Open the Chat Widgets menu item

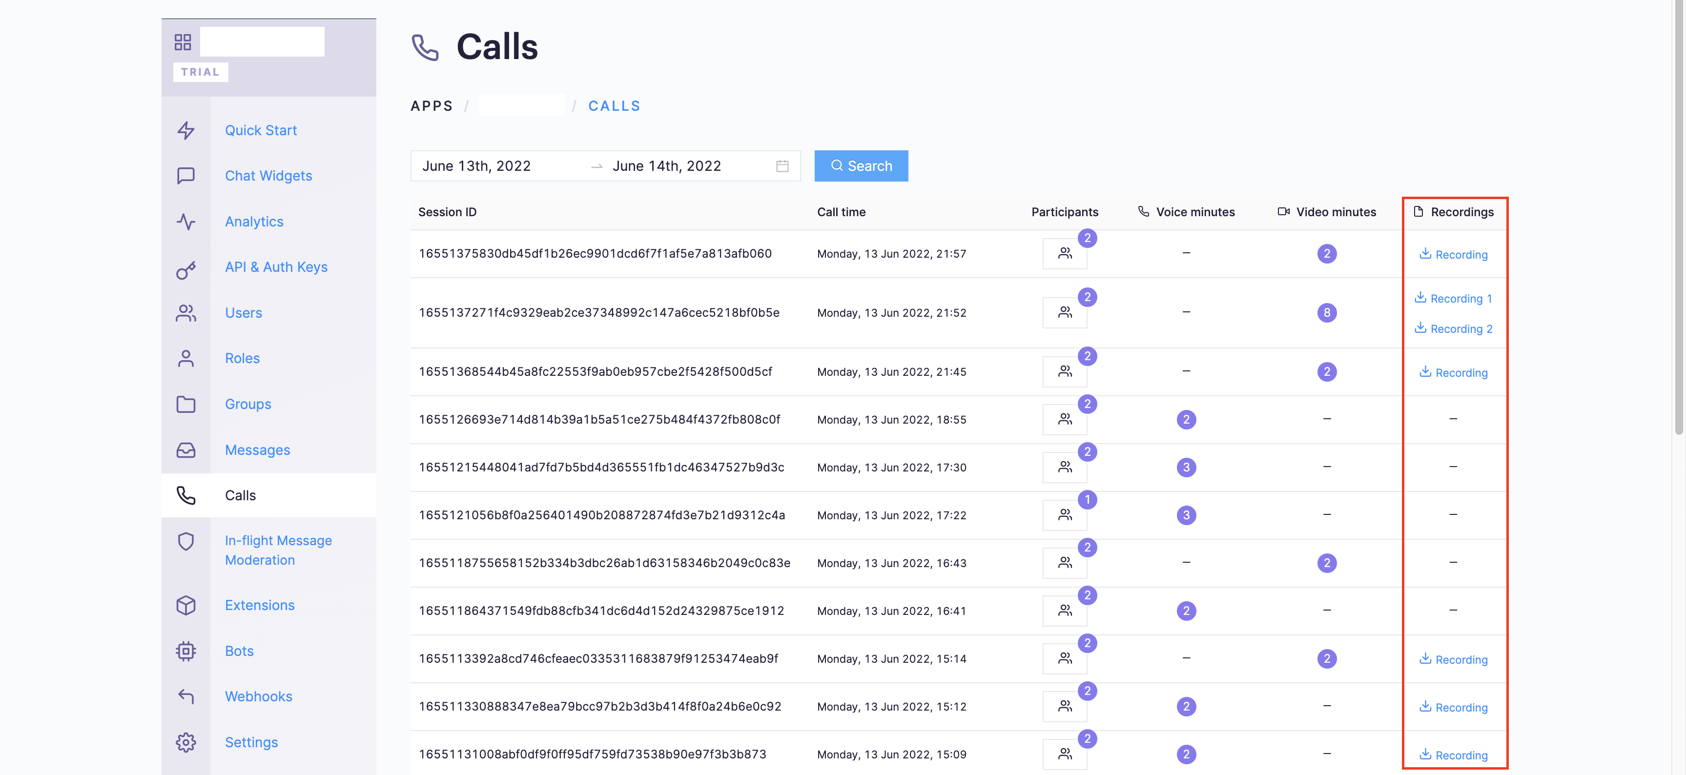267,175
